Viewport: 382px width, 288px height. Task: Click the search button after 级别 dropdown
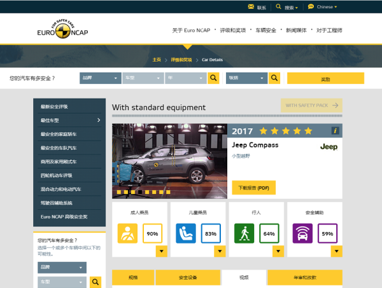(274, 78)
